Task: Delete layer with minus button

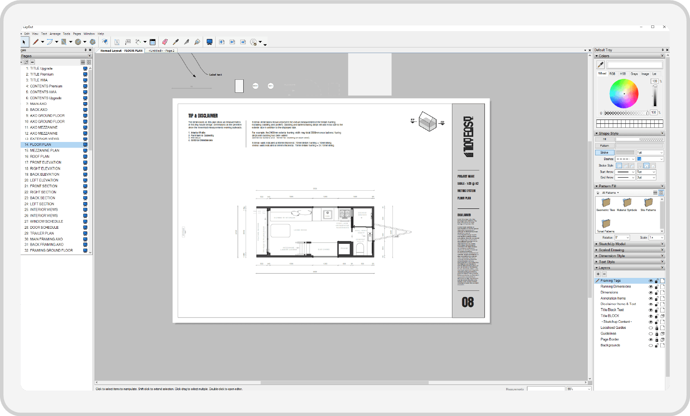Action: click(604, 274)
